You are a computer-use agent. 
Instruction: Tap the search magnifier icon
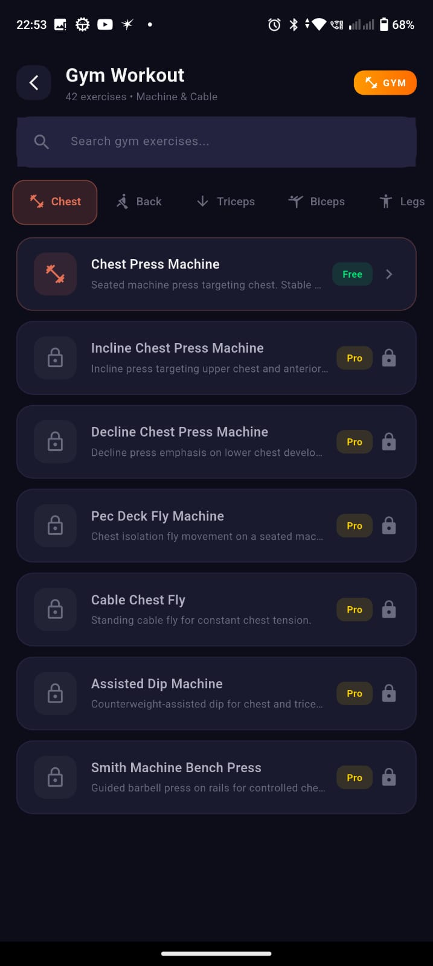point(42,142)
